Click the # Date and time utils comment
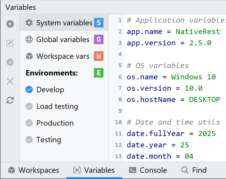 173,122
